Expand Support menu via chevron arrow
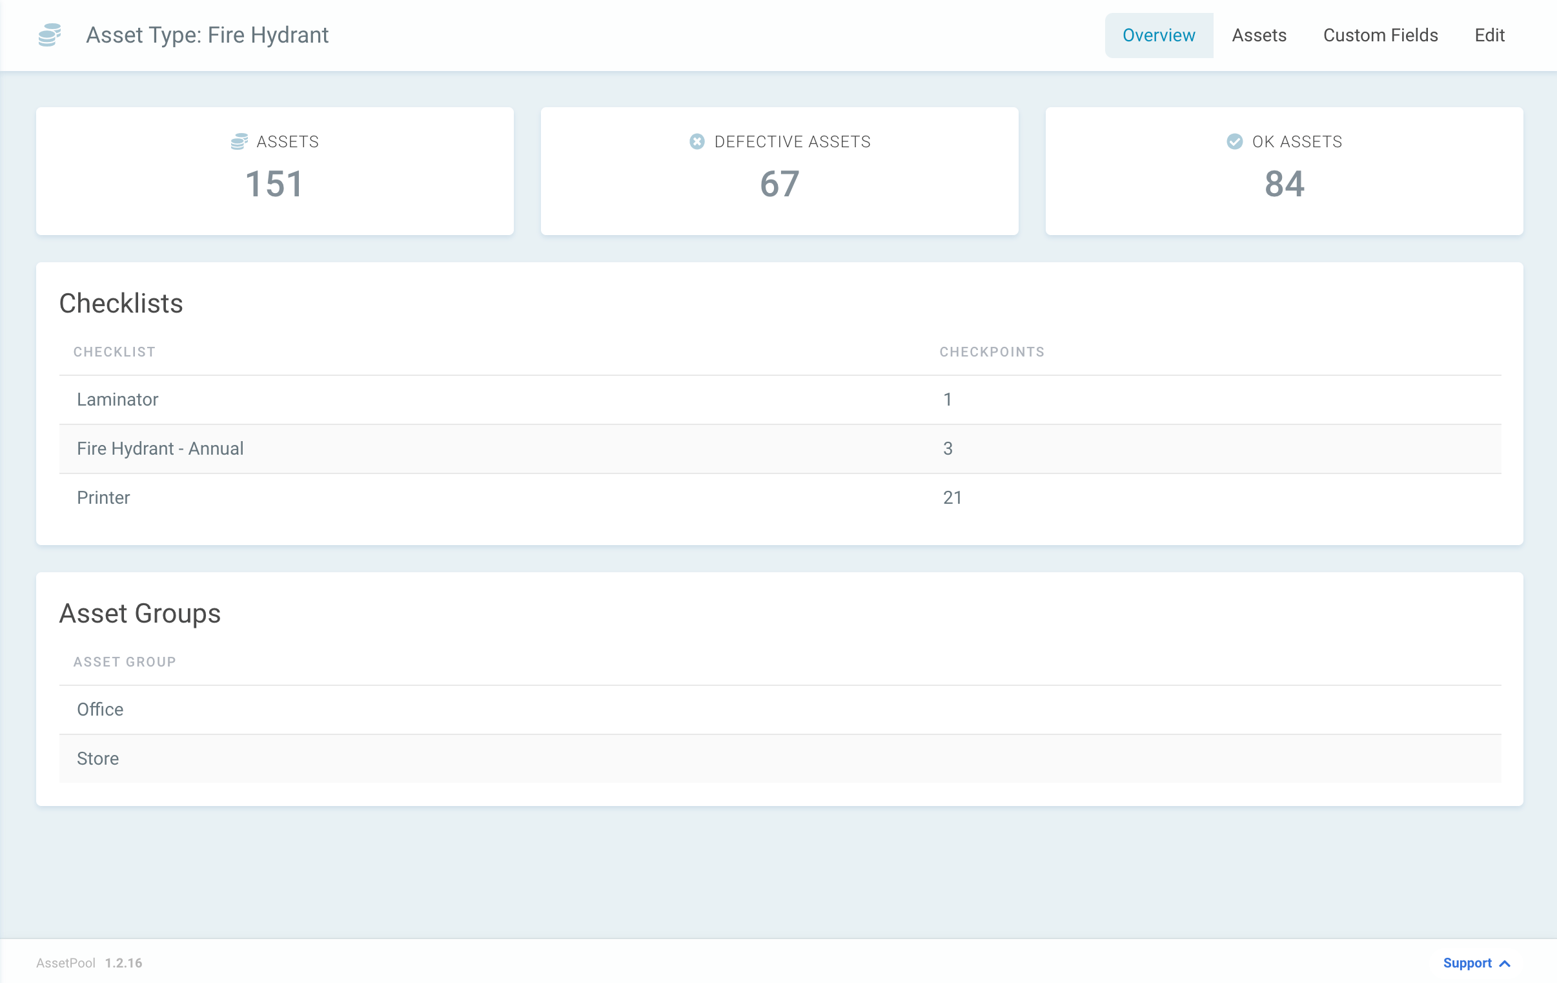Screen dimensions: 1557x983 (x=1505, y=964)
